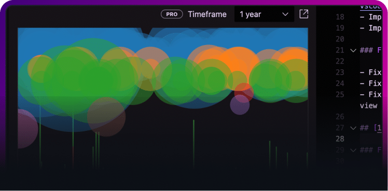Click highlighted line number 28 in gutter
This screenshot has height=191, width=388.
[340, 139]
